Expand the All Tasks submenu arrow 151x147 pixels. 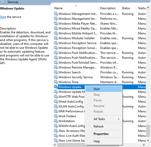point(119,119)
